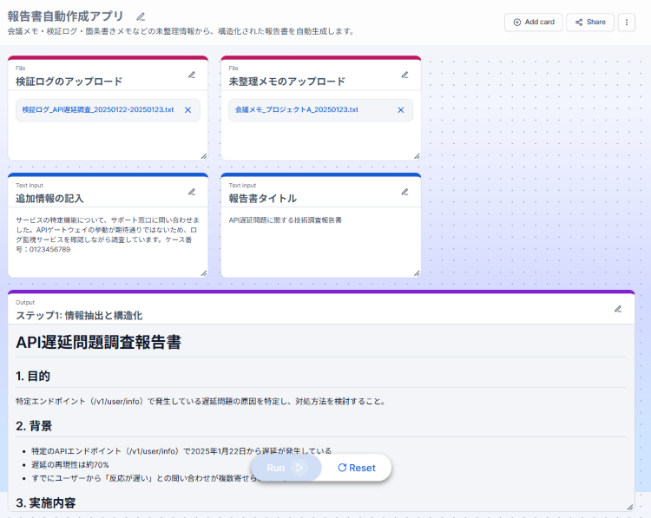Edit the 報告書タイトル card

(x=404, y=192)
